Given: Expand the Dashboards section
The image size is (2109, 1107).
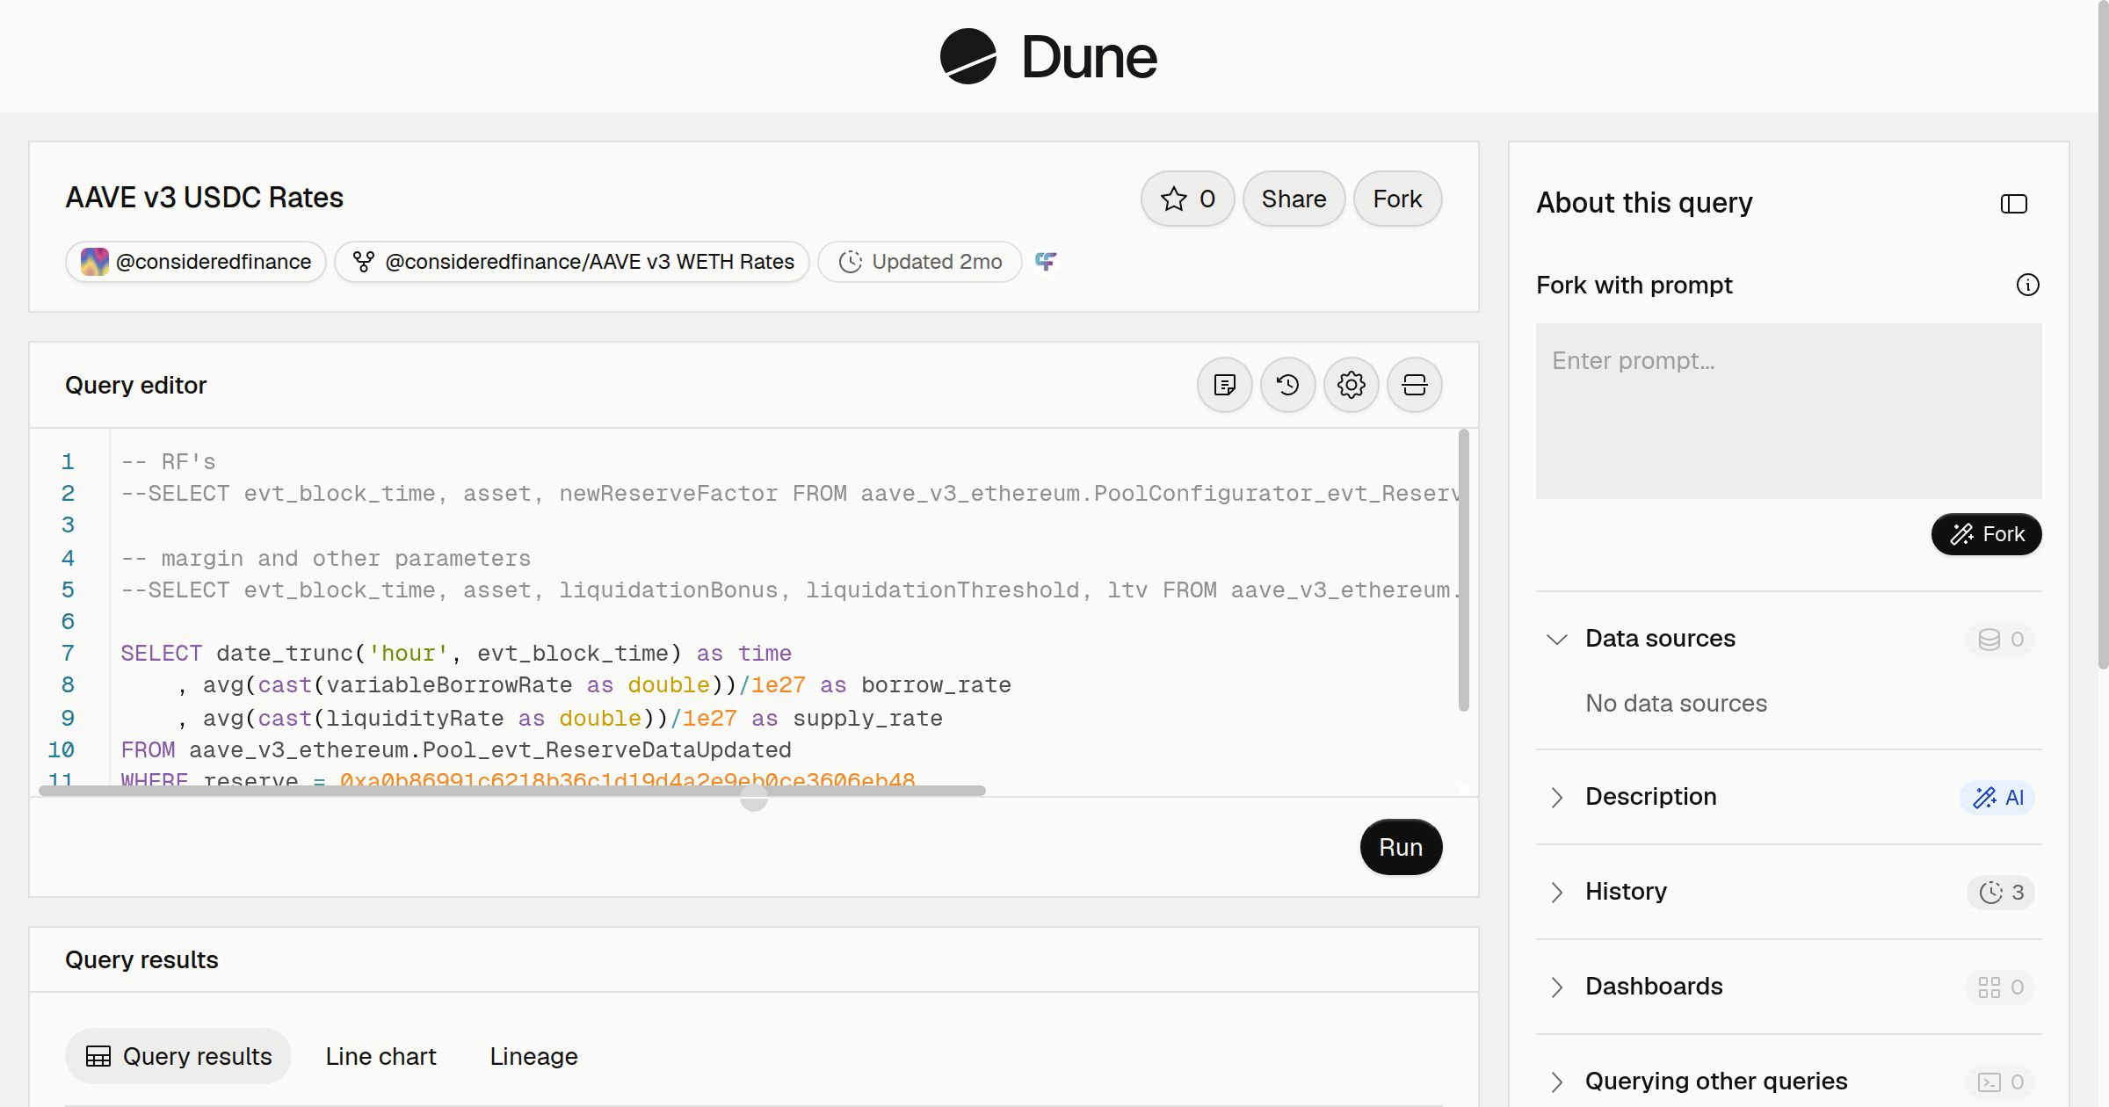Looking at the screenshot, I should pos(1556,987).
